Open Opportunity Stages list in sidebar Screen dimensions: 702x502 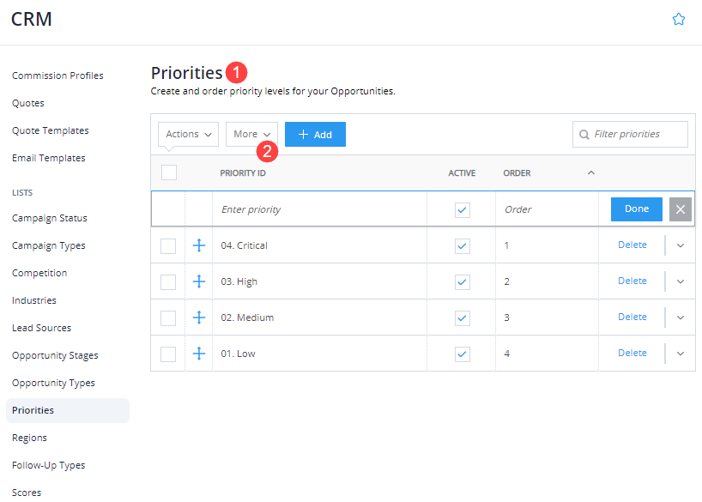coord(55,355)
